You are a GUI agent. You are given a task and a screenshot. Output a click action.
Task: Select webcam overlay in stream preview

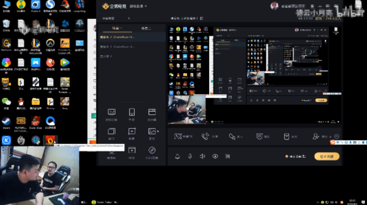point(187,109)
